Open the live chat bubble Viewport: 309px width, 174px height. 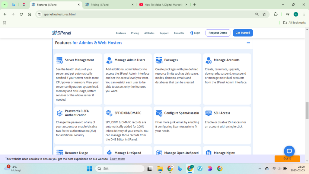289,151
